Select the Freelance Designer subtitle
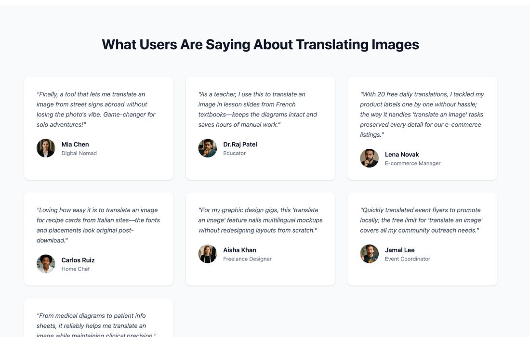The height and width of the screenshot is (337, 530). (x=247, y=259)
